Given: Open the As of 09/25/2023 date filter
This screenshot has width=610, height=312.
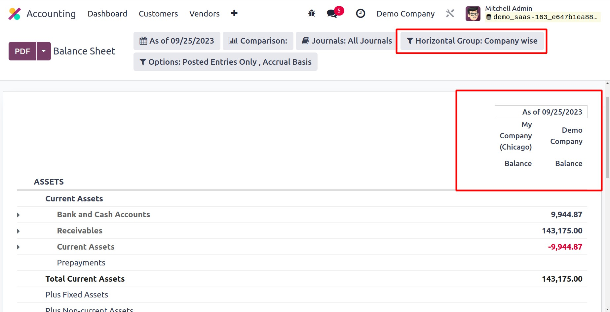Looking at the screenshot, I should click(177, 41).
